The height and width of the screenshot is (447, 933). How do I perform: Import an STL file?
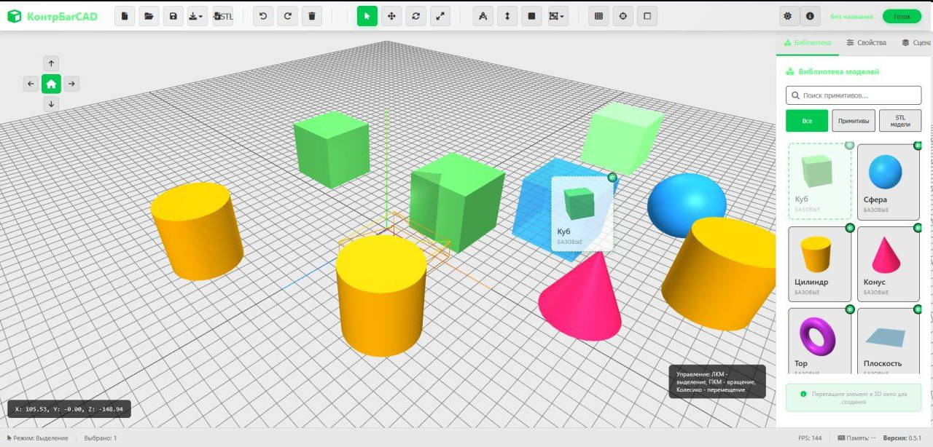pos(223,16)
